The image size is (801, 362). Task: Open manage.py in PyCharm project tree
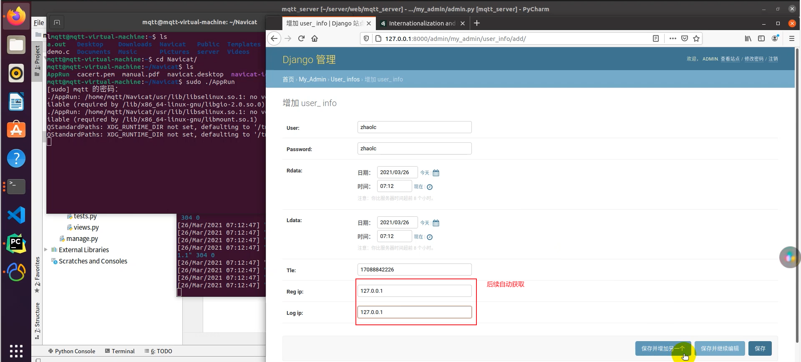tap(79, 239)
